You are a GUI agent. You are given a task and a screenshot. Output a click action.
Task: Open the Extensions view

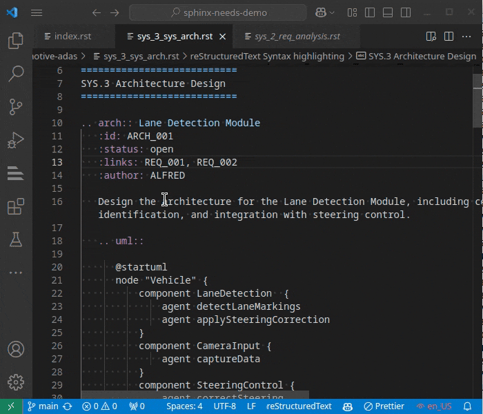(x=16, y=206)
